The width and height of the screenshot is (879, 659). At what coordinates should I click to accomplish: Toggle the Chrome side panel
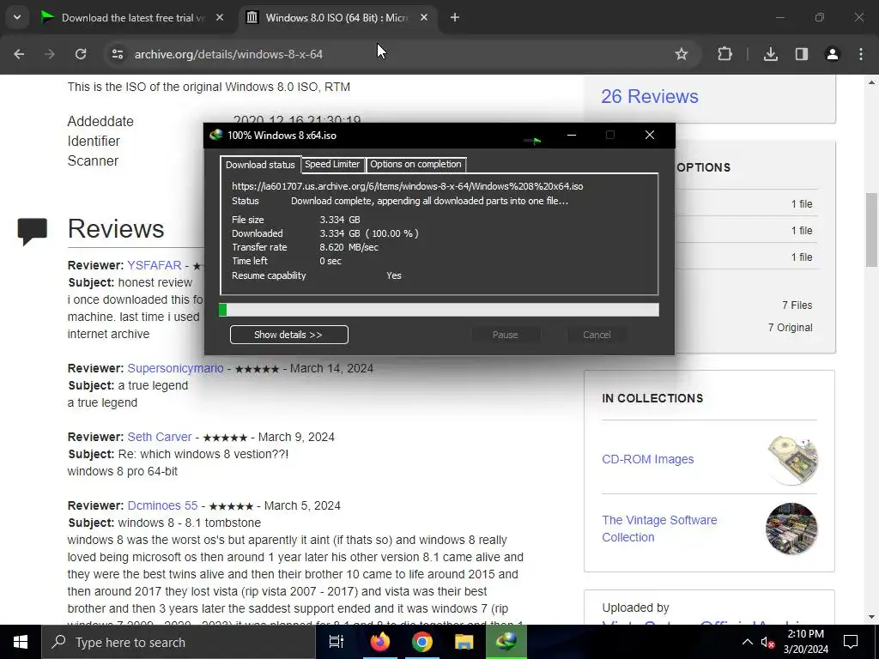(802, 54)
